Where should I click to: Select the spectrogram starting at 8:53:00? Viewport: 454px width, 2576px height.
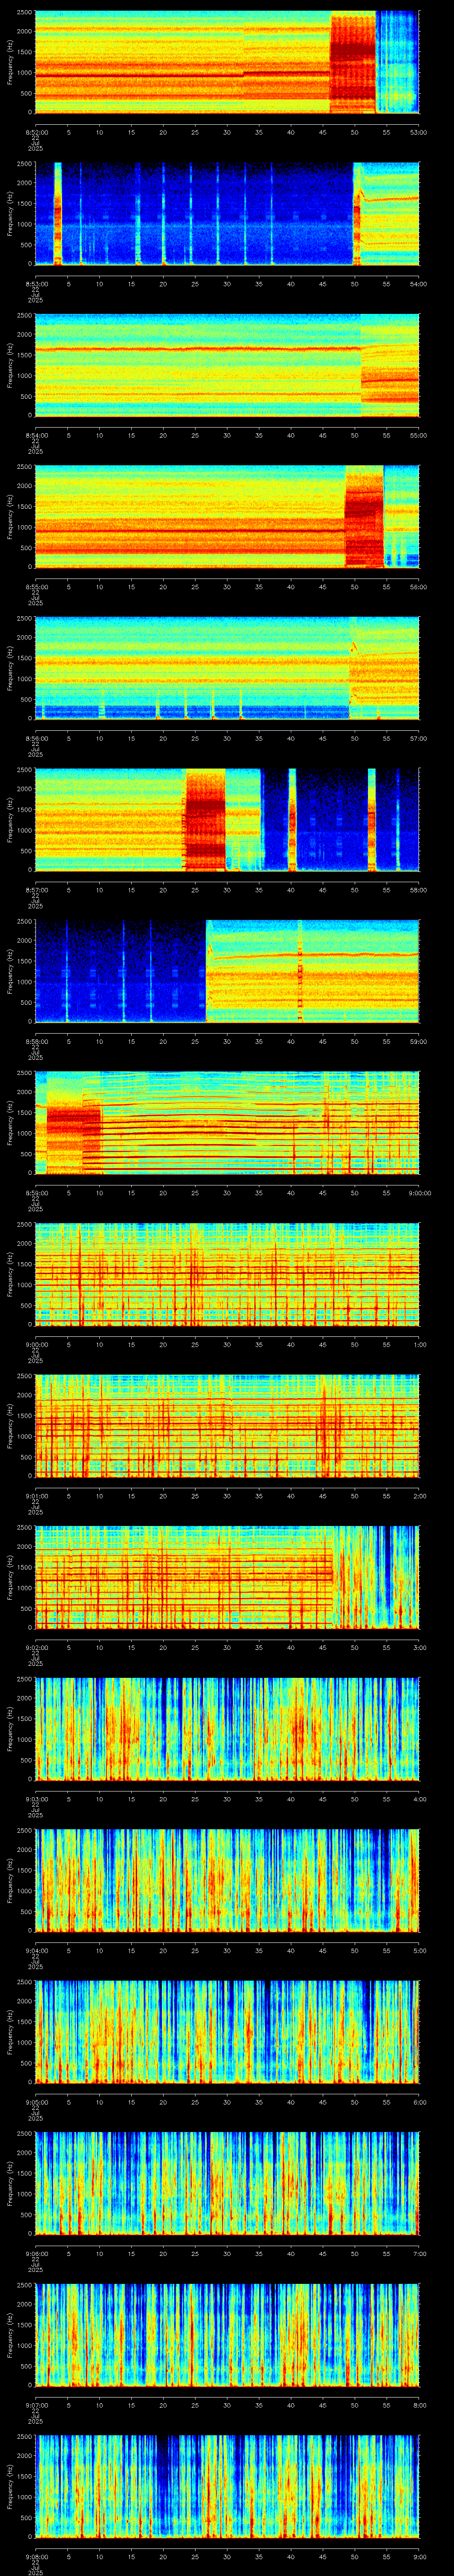pos(227,213)
